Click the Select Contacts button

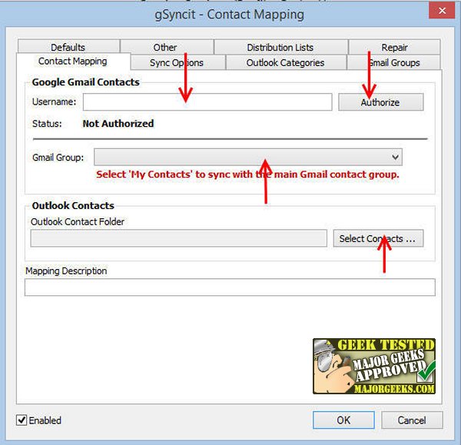(378, 238)
